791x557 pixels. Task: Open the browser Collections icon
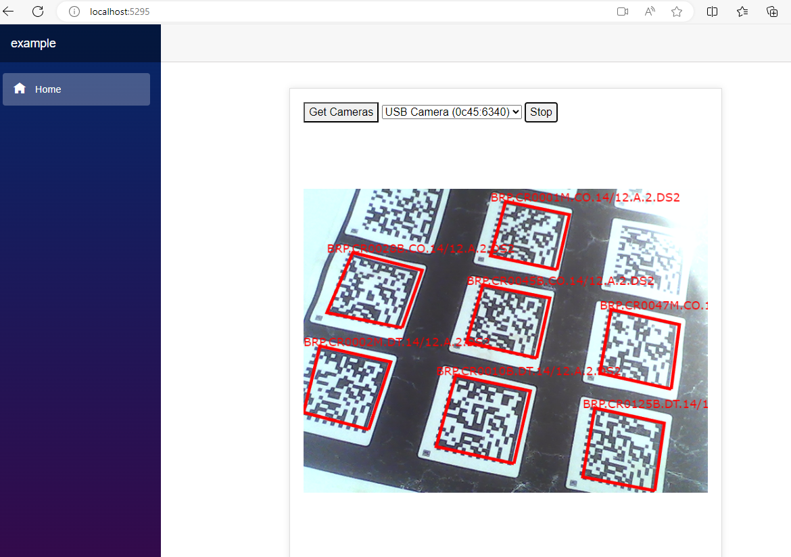pos(772,12)
